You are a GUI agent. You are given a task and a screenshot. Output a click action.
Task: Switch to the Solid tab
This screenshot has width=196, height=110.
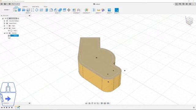16,7
